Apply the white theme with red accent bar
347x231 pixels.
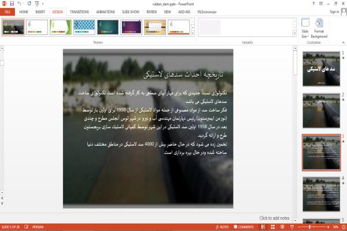pyautogui.click(x=179, y=27)
